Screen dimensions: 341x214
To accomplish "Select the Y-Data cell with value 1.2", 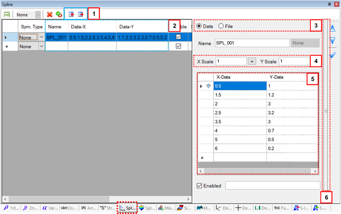I will pyautogui.click(x=292, y=95).
